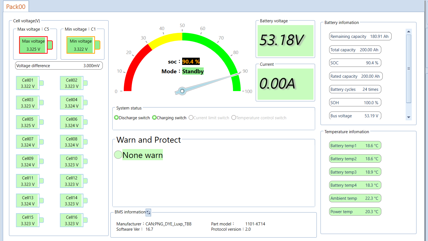
Task: Click the Cell01 battery icon
Action: pos(30,83)
